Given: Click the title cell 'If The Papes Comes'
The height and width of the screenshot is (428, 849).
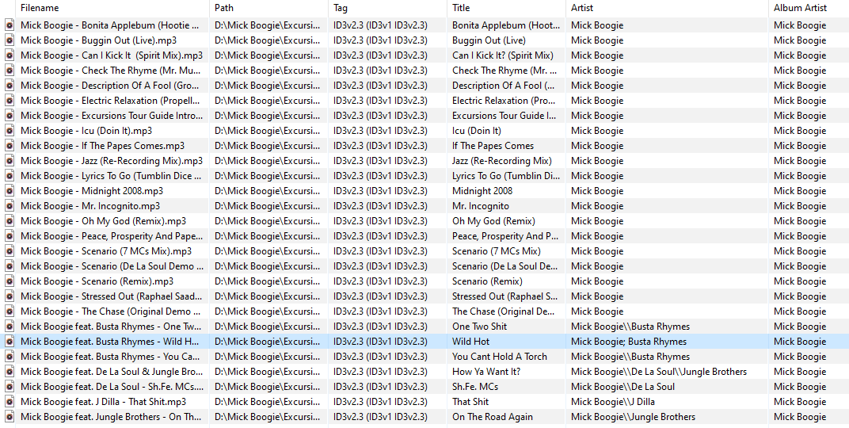Looking at the screenshot, I should click(493, 146).
